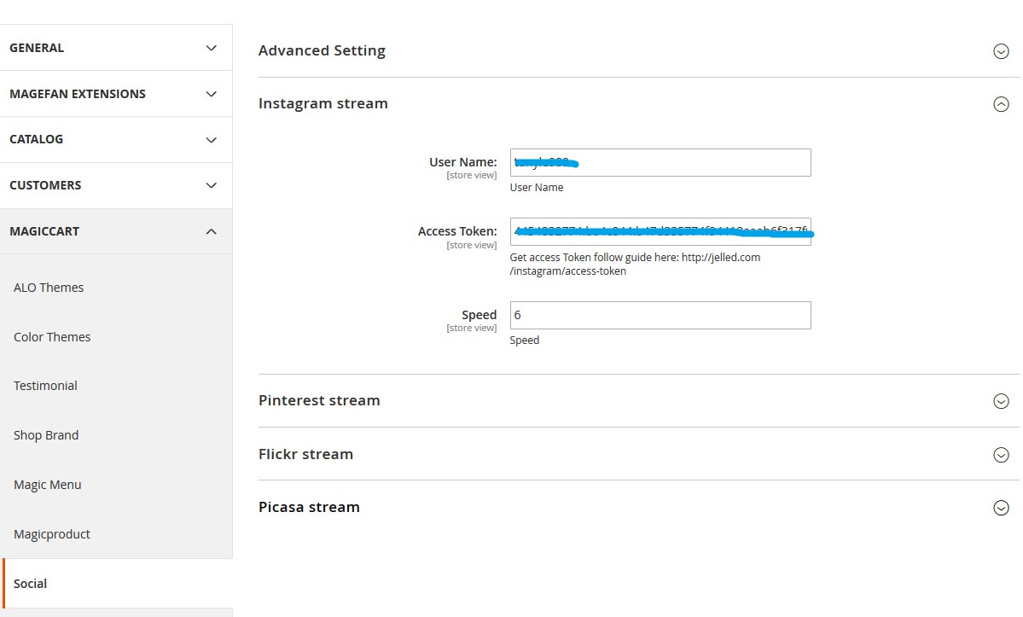
Task: Expand the Flickr stream circle arrow
Action: pos(1001,455)
